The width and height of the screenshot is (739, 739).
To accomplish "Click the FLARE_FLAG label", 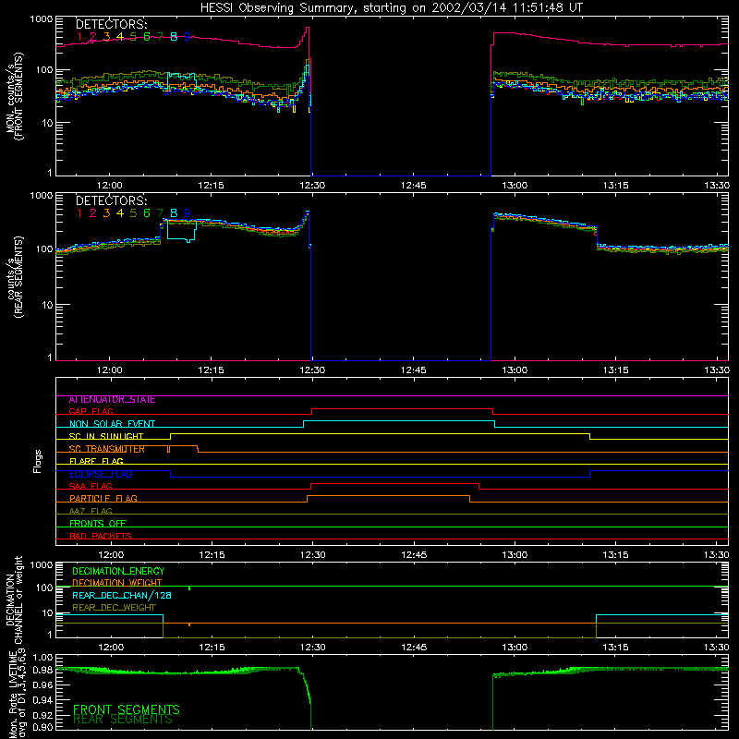I will coord(96,461).
